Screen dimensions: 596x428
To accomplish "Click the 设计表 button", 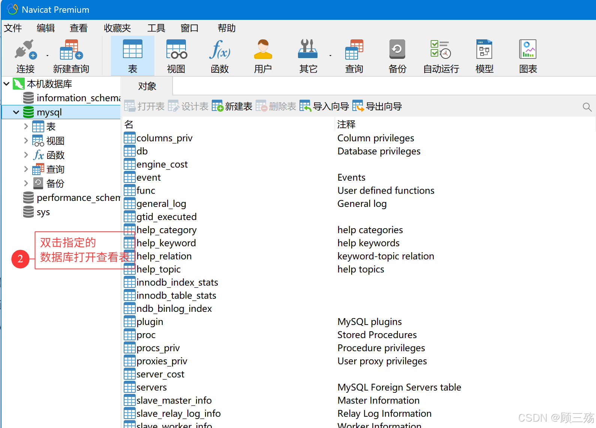I will pyautogui.click(x=188, y=106).
